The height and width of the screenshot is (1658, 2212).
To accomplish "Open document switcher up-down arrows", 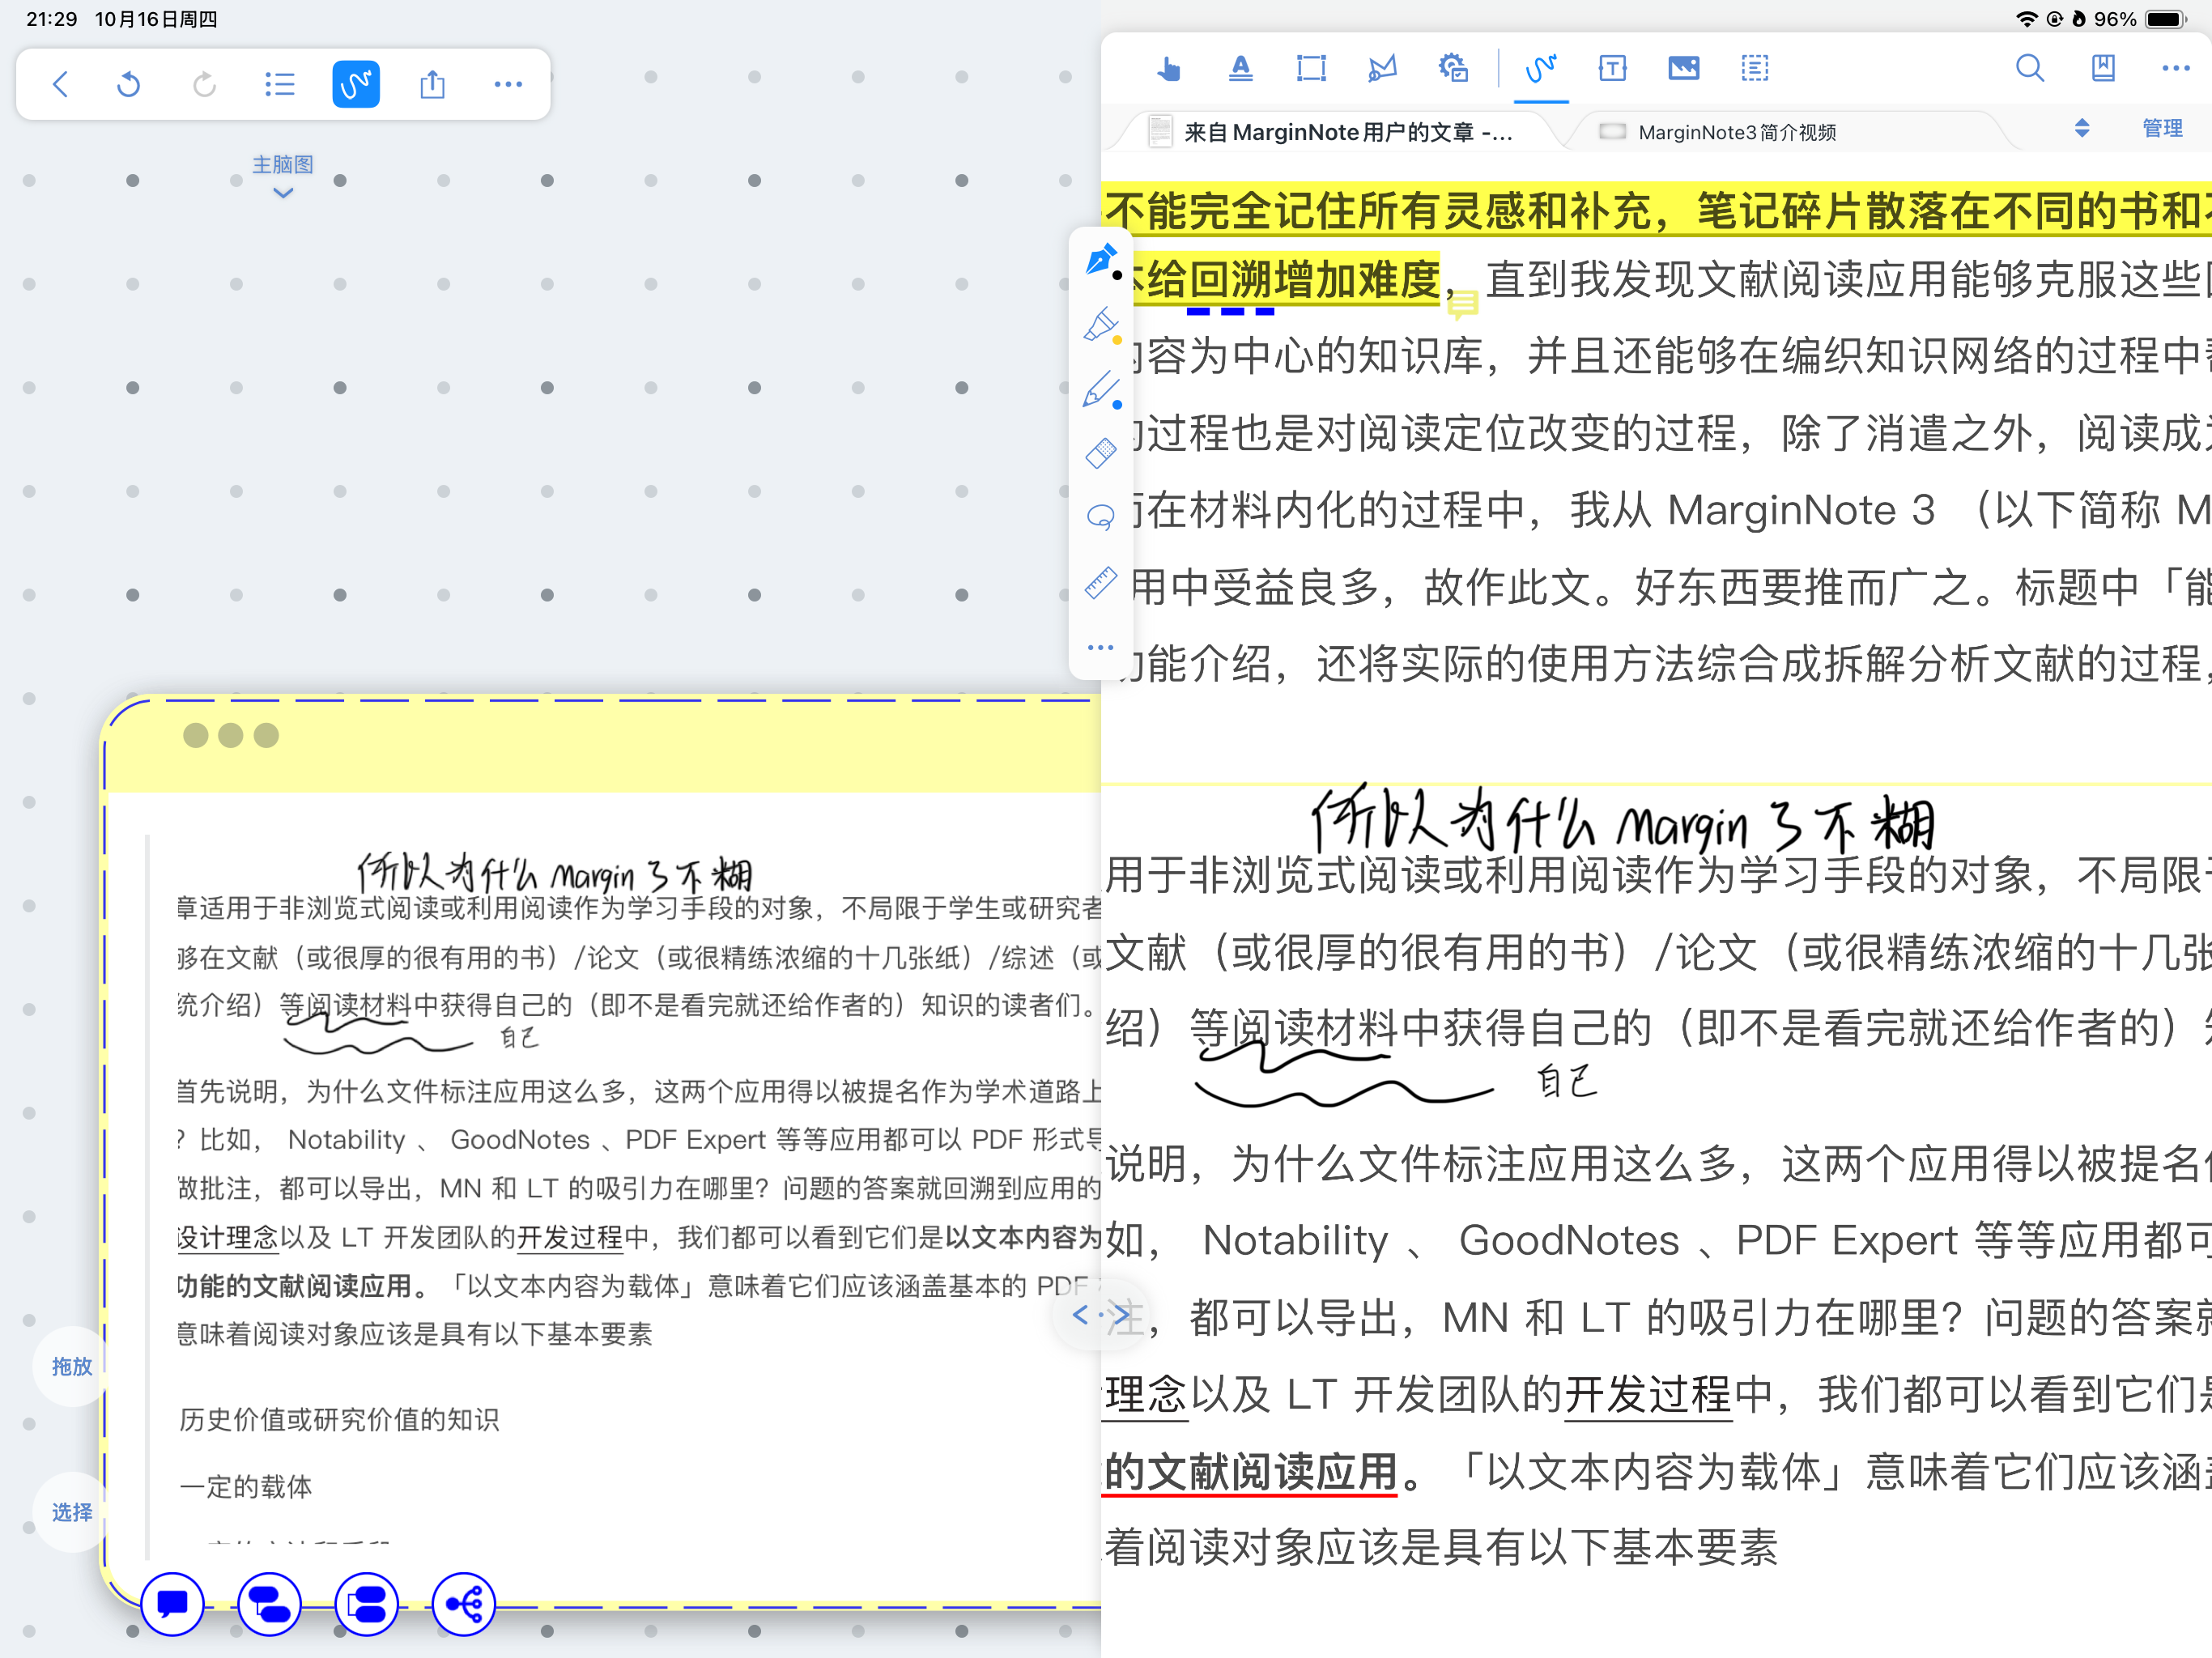I will point(2082,129).
